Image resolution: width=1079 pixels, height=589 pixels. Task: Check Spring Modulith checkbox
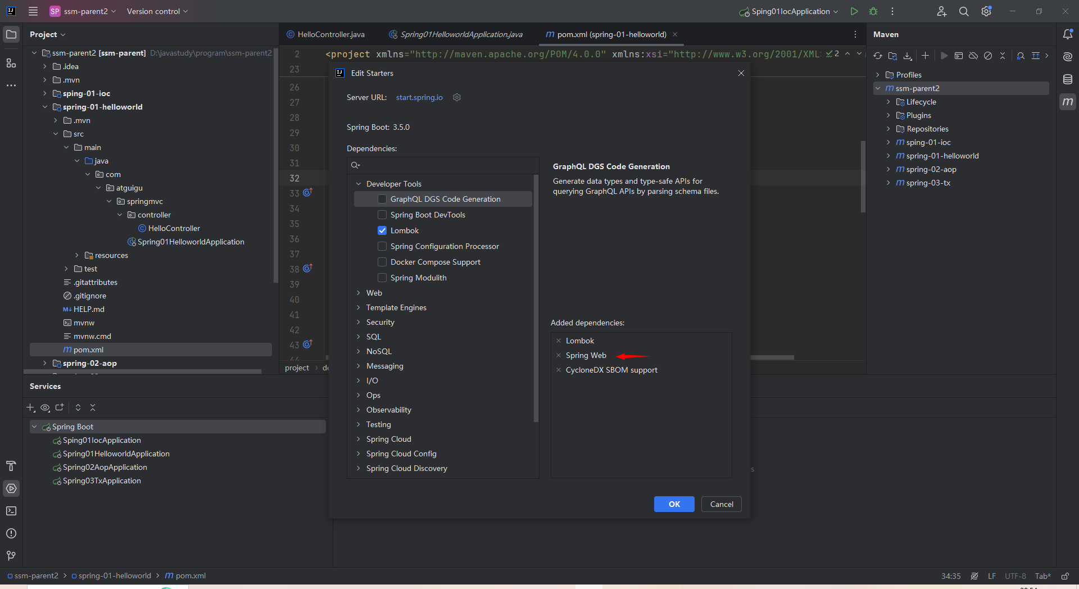pyautogui.click(x=382, y=278)
